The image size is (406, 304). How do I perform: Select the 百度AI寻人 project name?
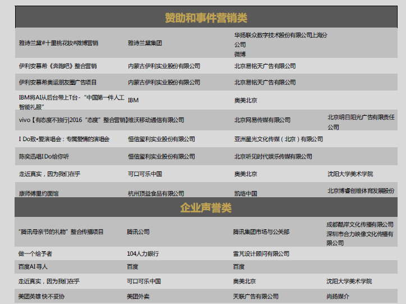(x=33, y=267)
